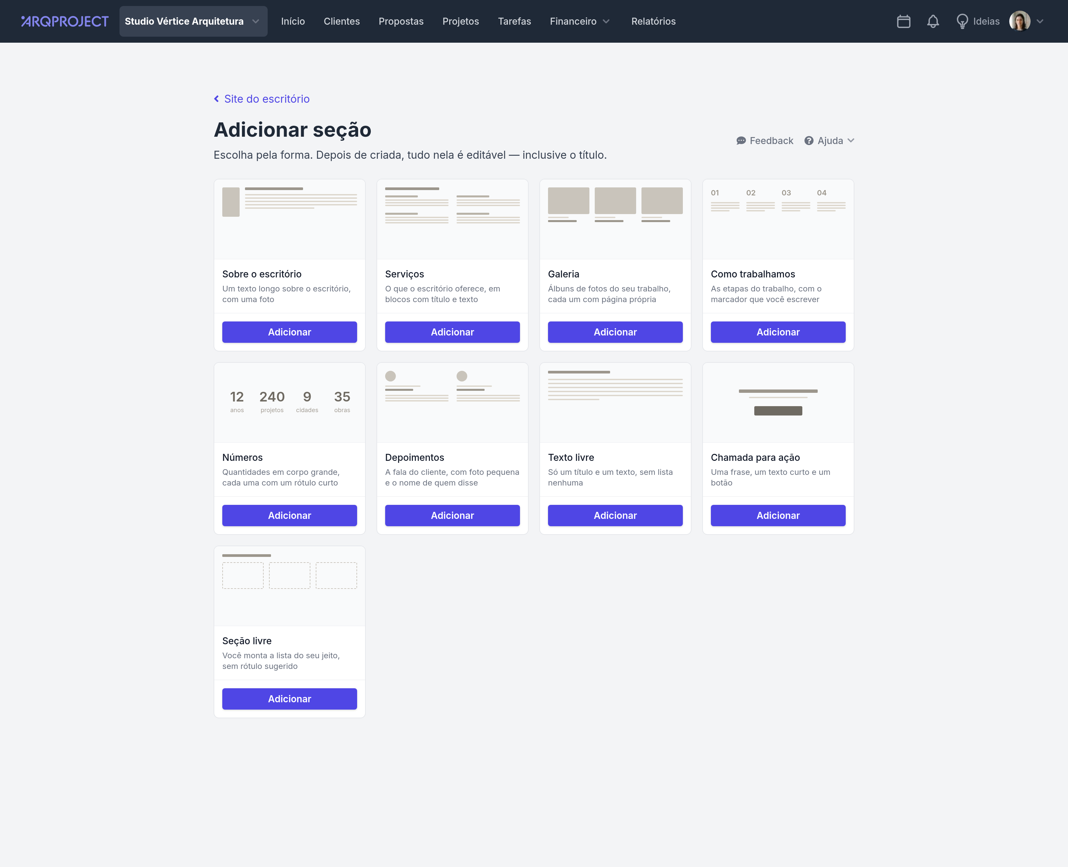Viewport: 1068px width, 867px height.
Task: Expand the Studio Vértice Arquitetura workspace switcher
Action: click(x=194, y=21)
